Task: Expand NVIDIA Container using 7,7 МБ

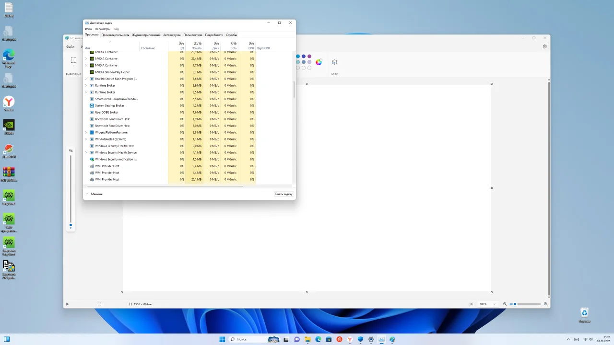Action: tap(86, 65)
